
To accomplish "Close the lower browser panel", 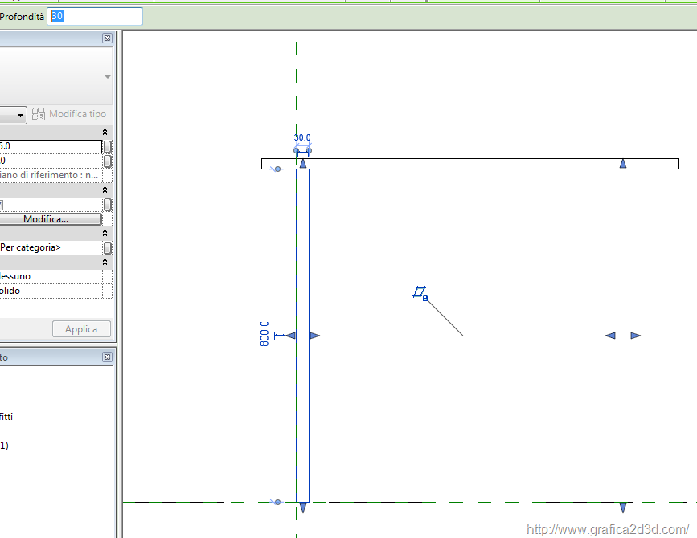I will point(107,357).
